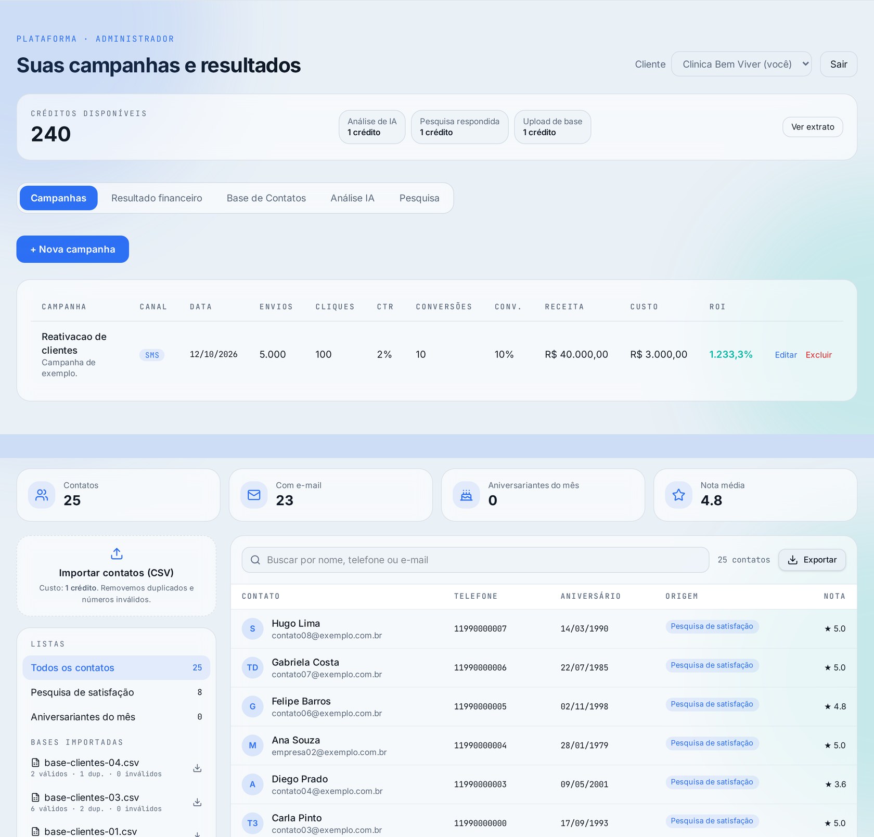The width and height of the screenshot is (874, 837).
Task: Click file icon of base-clientes-03.csv
Action: click(x=35, y=797)
